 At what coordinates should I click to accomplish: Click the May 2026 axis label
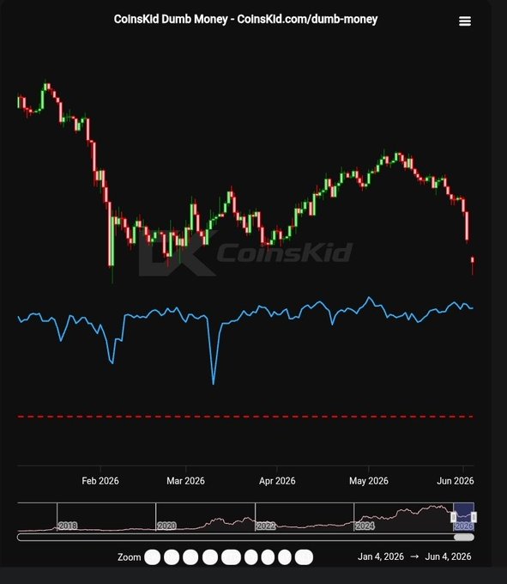369,481
